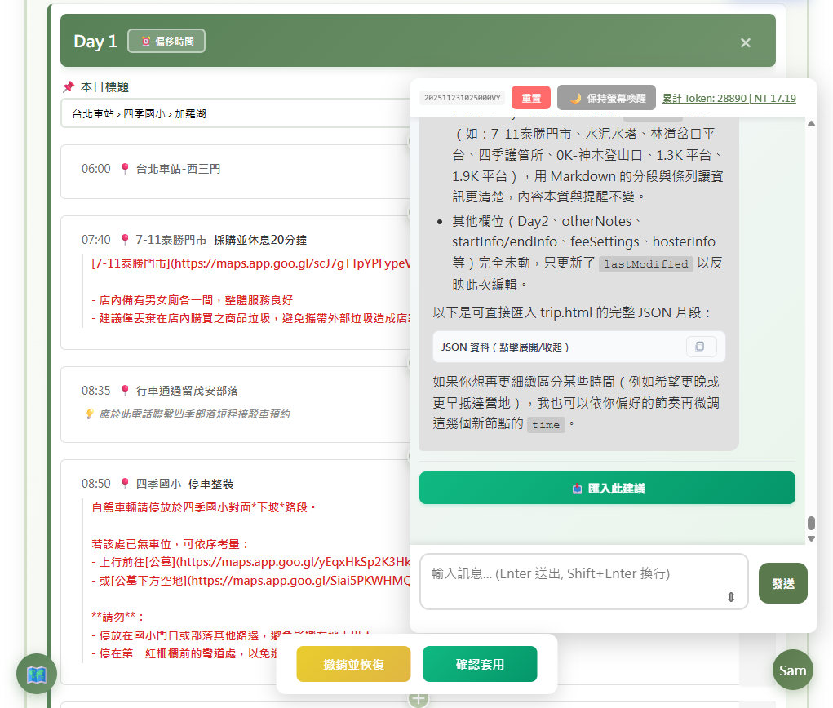Click the chat scrollbar thumb
Image resolution: width=833 pixels, height=708 pixels.
[x=811, y=523]
